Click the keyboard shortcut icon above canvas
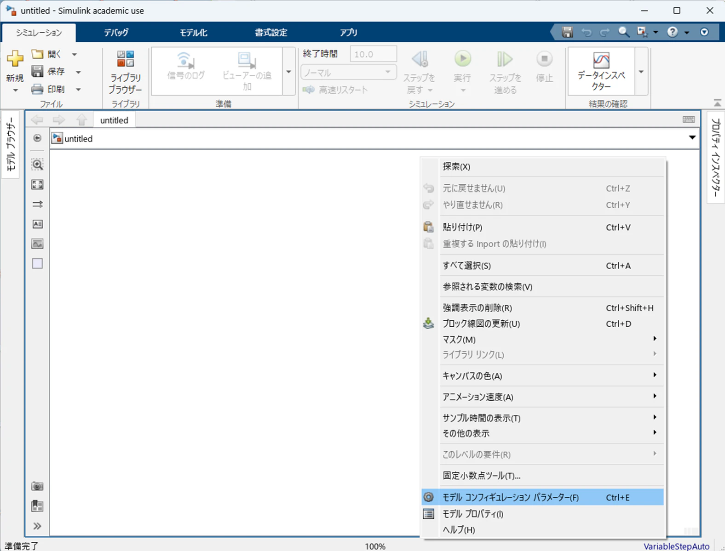 coord(689,119)
